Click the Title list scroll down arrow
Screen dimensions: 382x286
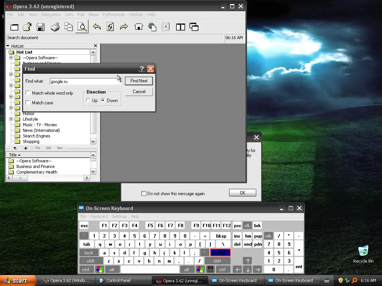[93, 171]
